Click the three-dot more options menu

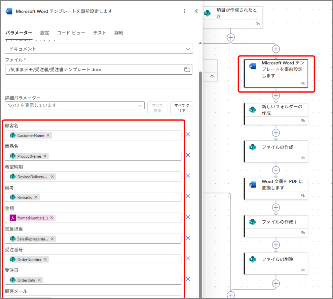(185, 11)
